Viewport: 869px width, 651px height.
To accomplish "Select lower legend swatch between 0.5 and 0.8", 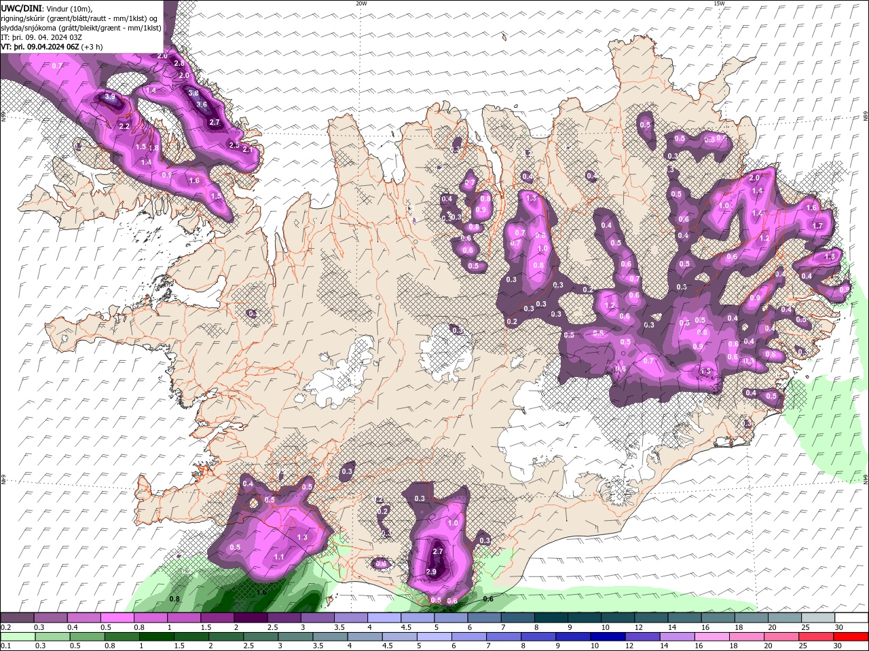I will click(x=87, y=637).
